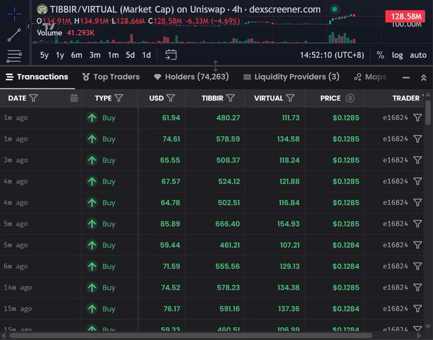Viewport: 433px width, 340px height.
Task: Open trader e16824 link on 480.27 TIBBIR row
Action: pyautogui.click(x=395, y=118)
